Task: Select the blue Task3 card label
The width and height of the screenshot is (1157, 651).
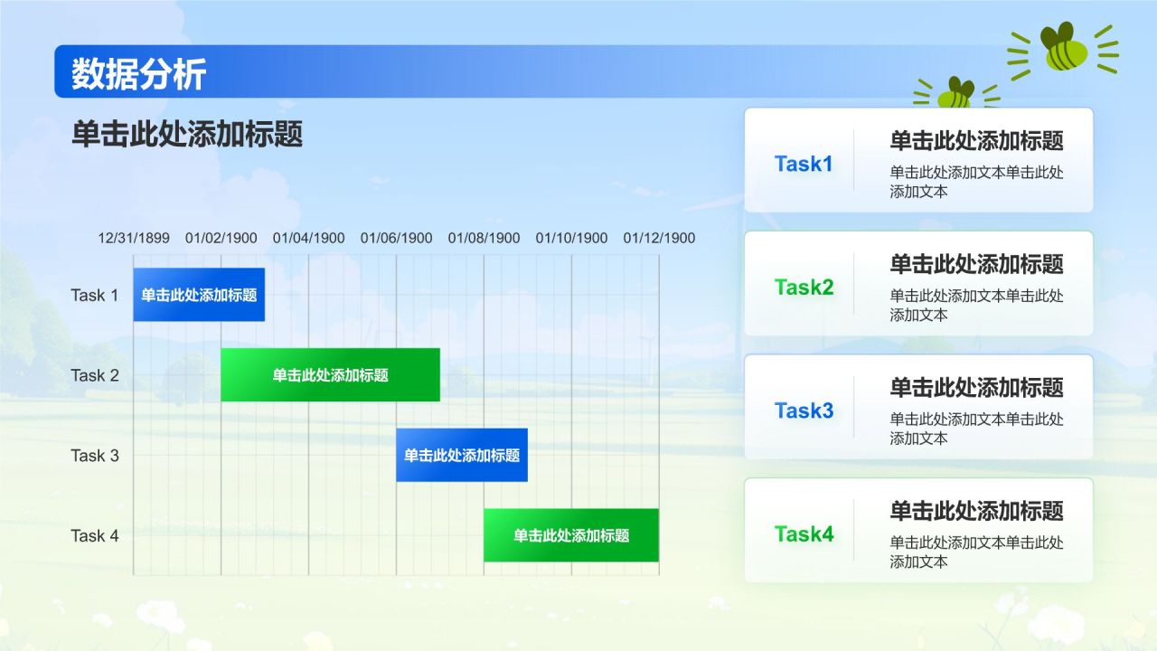Action: point(804,410)
